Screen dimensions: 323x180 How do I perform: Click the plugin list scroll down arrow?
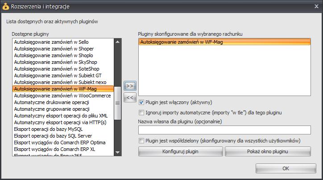pyautogui.click(x=118, y=152)
